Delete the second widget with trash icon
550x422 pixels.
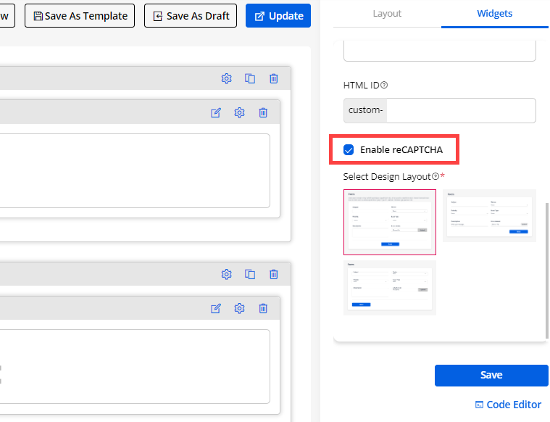[x=263, y=308]
